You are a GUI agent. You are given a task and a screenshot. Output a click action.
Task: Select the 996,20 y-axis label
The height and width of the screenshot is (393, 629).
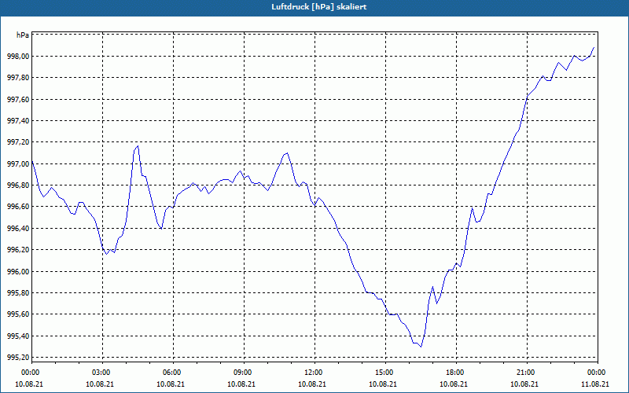[18, 250]
